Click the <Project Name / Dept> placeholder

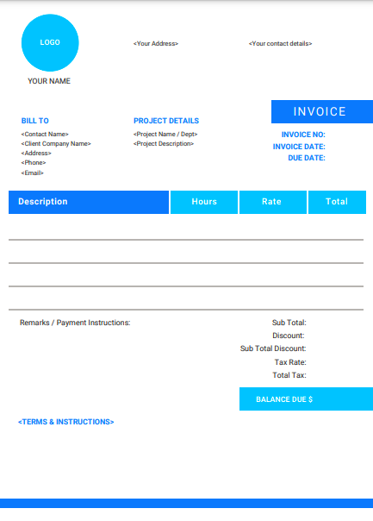click(165, 135)
